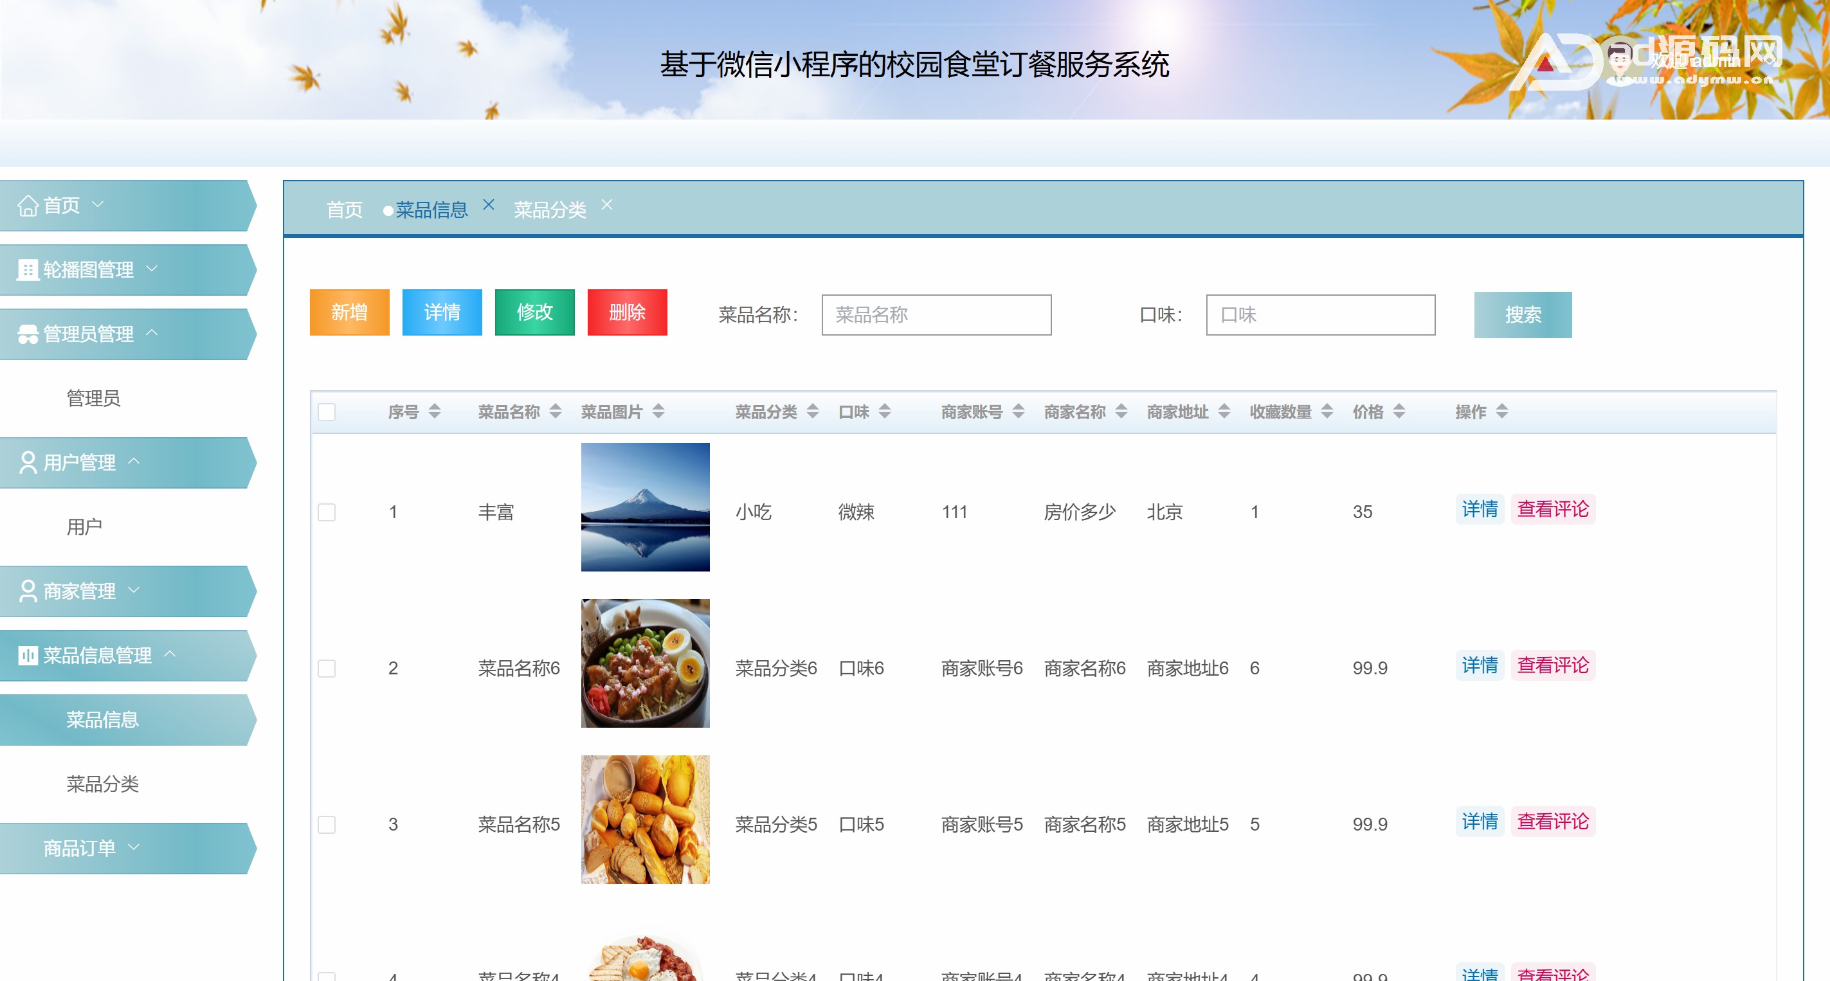Select checkbox for 菜品名称6 row
The height and width of the screenshot is (981, 1830).
327,669
